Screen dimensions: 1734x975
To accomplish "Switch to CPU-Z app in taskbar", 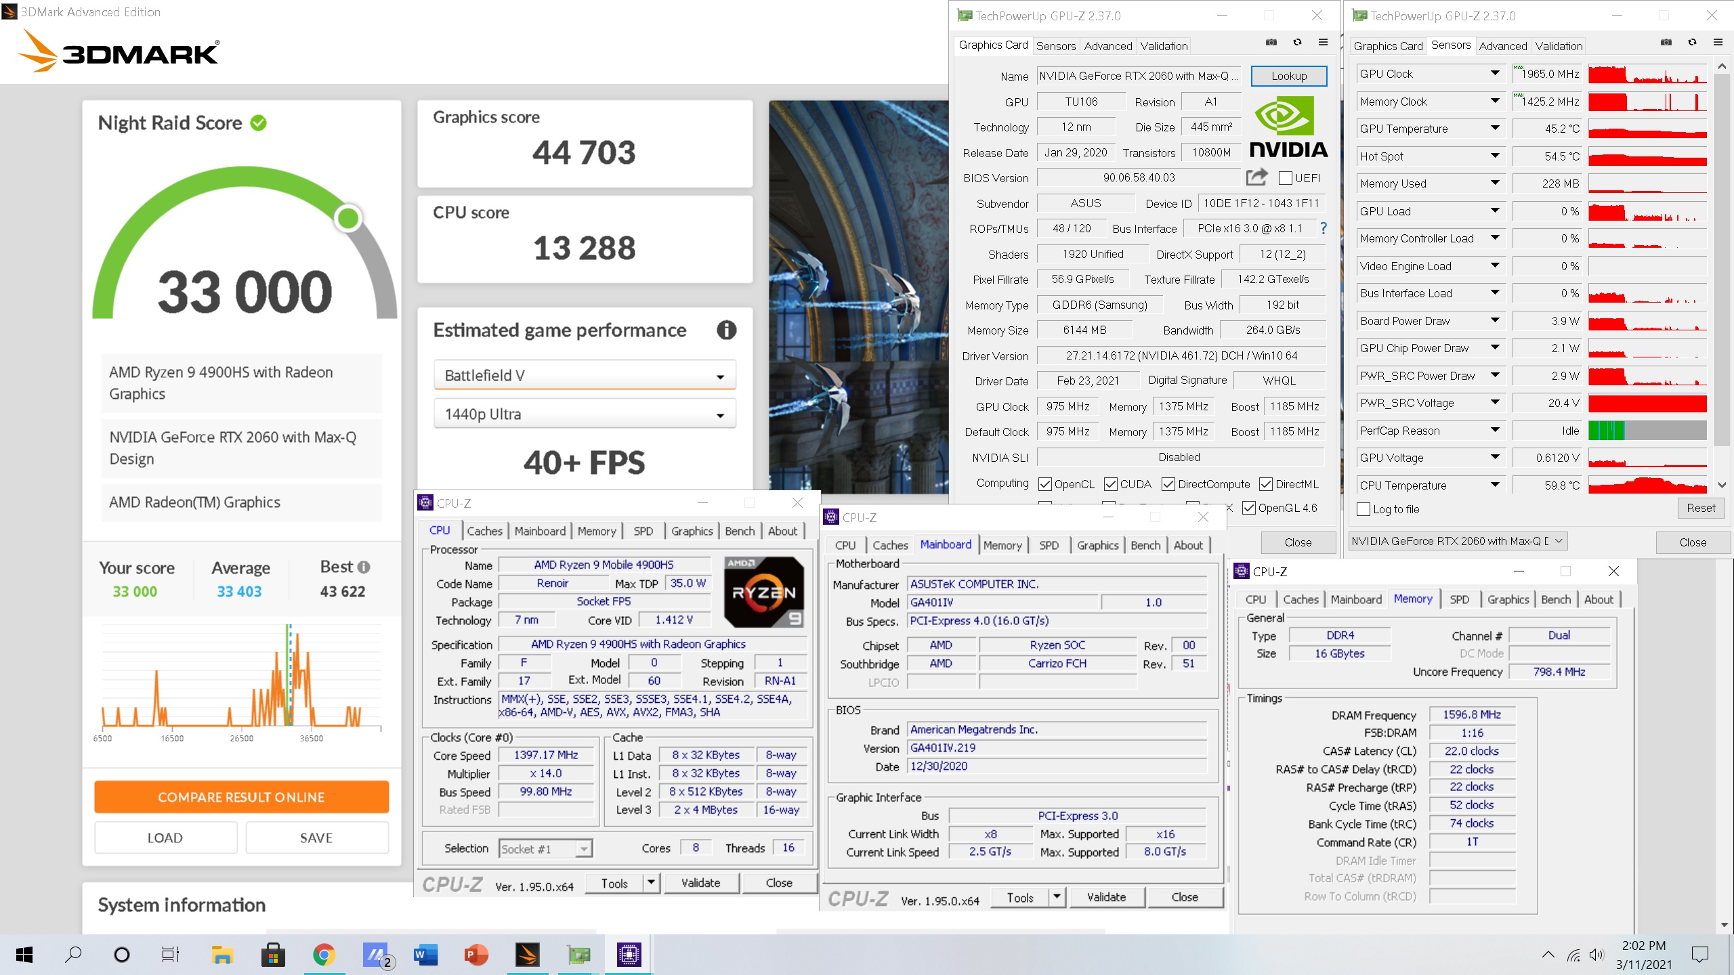I will [629, 955].
